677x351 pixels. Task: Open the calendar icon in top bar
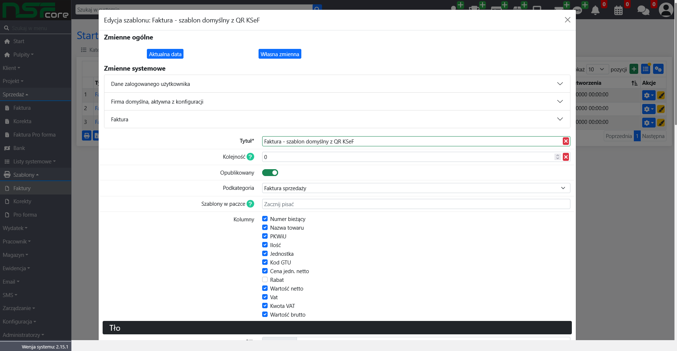pos(619,10)
